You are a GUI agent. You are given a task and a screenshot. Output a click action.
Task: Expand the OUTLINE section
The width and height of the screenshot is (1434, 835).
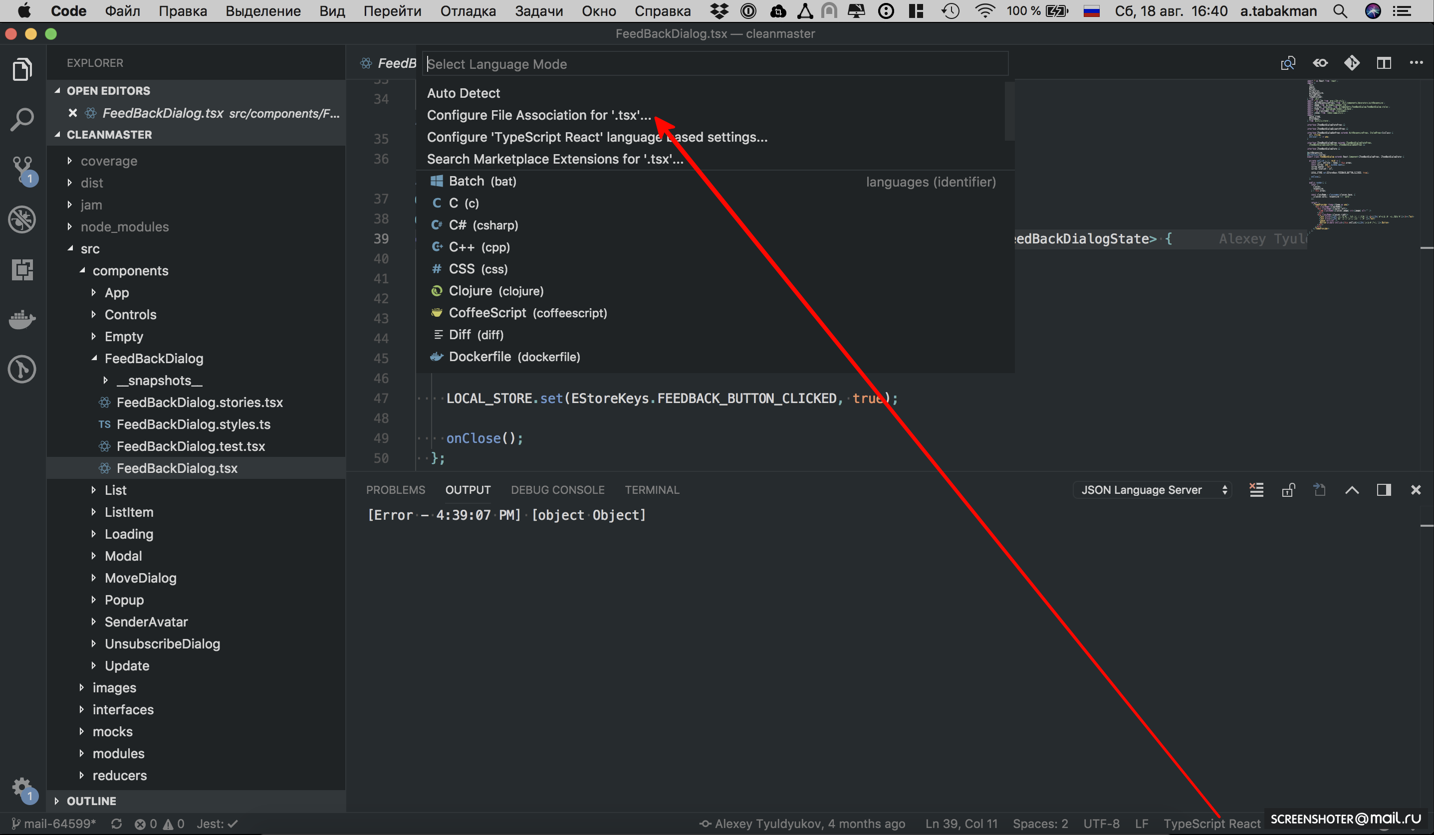tap(91, 801)
